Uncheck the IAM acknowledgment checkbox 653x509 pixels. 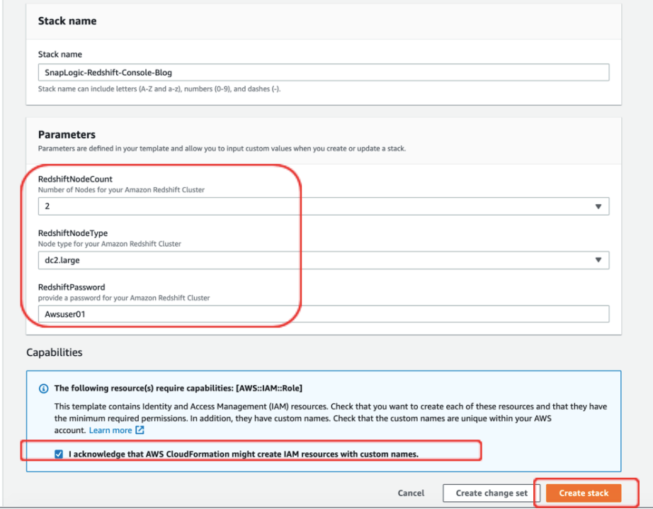(59, 454)
